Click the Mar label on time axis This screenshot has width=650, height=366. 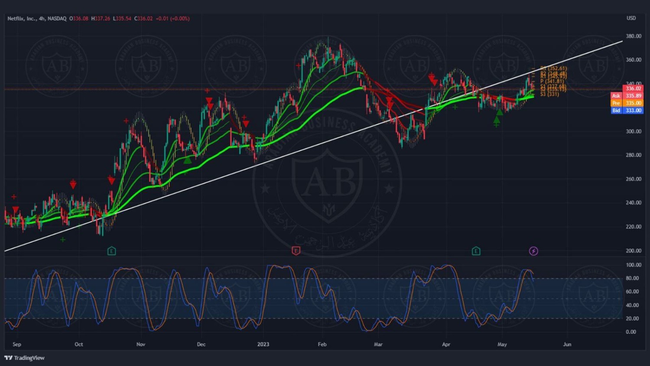click(x=378, y=344)
